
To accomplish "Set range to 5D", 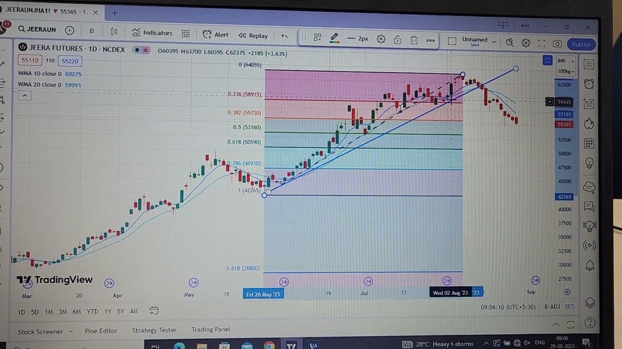I will [35, 312].
